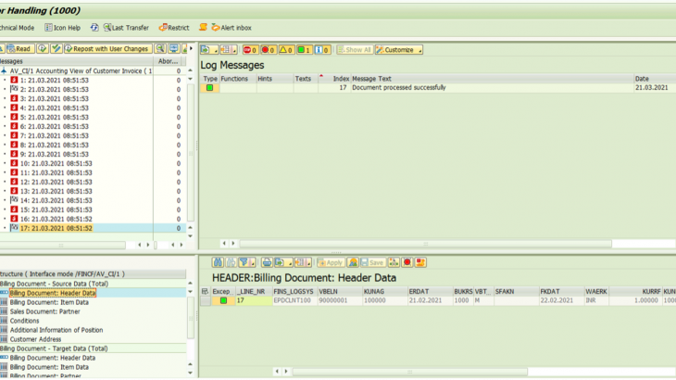This screenshot has width=676, height=380.
Task: Click the refresh icon beside Last Transfer
Action: pyautogui.click(x=94, y=28)
